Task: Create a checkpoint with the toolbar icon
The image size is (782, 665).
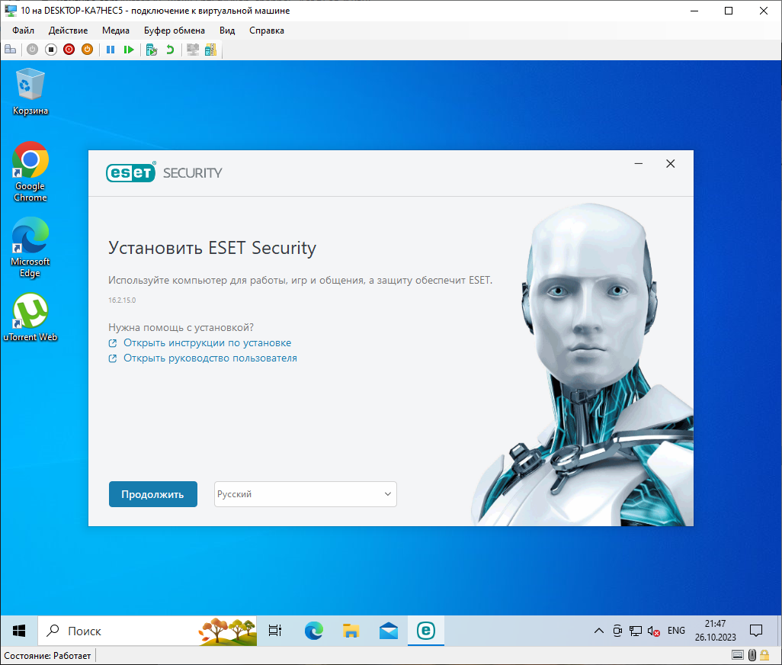Action: click(152, 50)
